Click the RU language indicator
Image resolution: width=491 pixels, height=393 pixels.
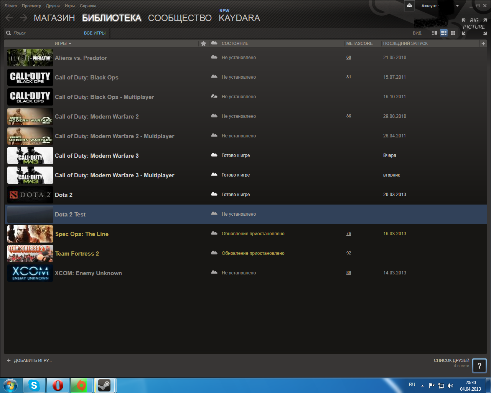click(412, 385)
